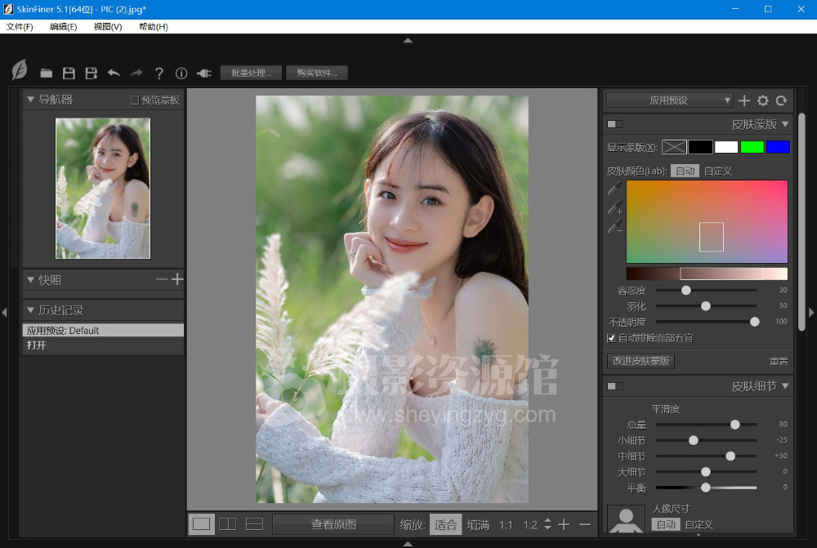Uncheck 自动排除面部五官 checkbox
Screen dimensions: 817x548
612,337
